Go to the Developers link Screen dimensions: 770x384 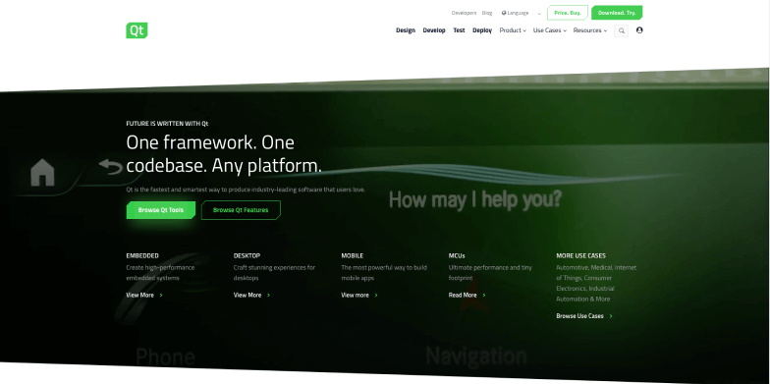click(464, 14)
